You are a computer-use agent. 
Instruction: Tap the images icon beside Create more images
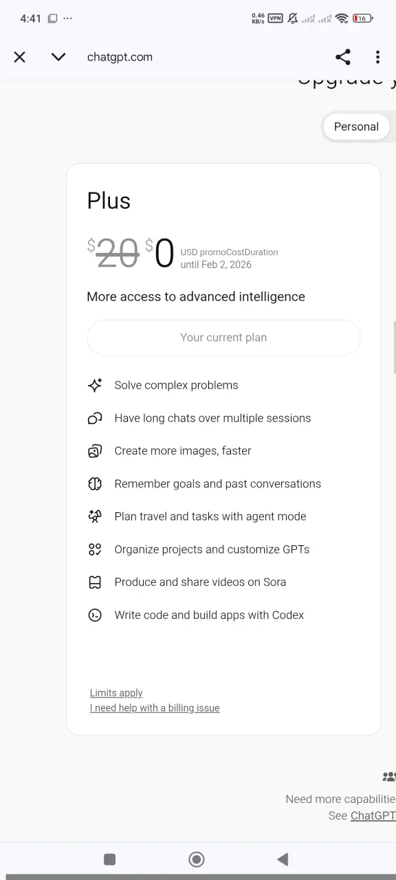(x=95, y=451)
